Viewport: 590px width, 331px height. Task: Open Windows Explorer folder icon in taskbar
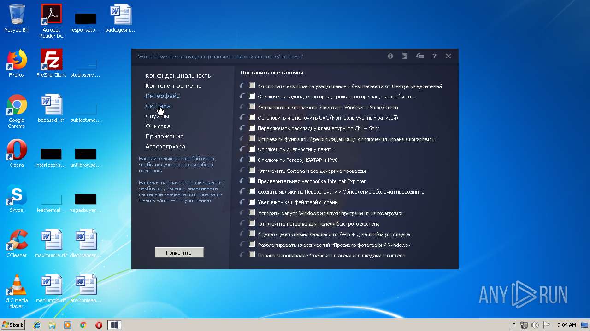tap(52, 325)
